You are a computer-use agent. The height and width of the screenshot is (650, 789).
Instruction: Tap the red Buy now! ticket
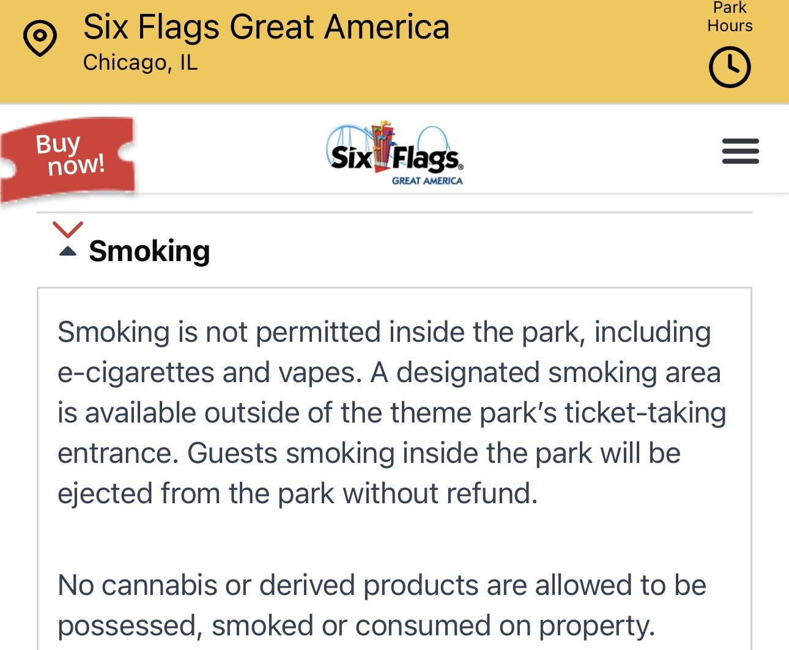click(67, 157)
